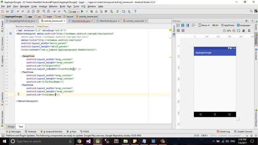Image resolution: width=258 pixels, height=145 pixels.
Task: Click the related-class gutter icon beside RelativeLayout
Action: (x=11, y=33)
